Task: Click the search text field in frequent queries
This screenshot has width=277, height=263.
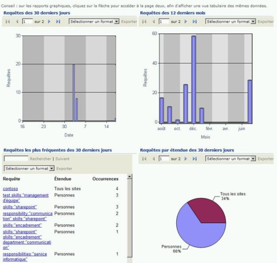Action: (x=16, y=159)
